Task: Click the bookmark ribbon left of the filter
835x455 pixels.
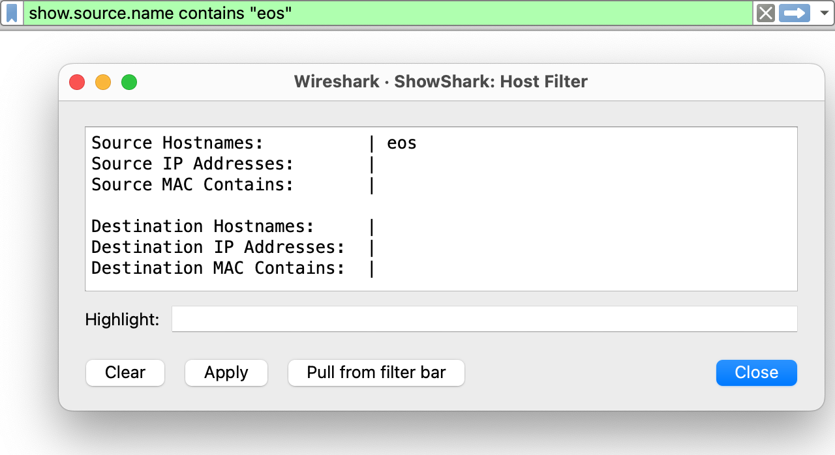Action: pos(12,13)
